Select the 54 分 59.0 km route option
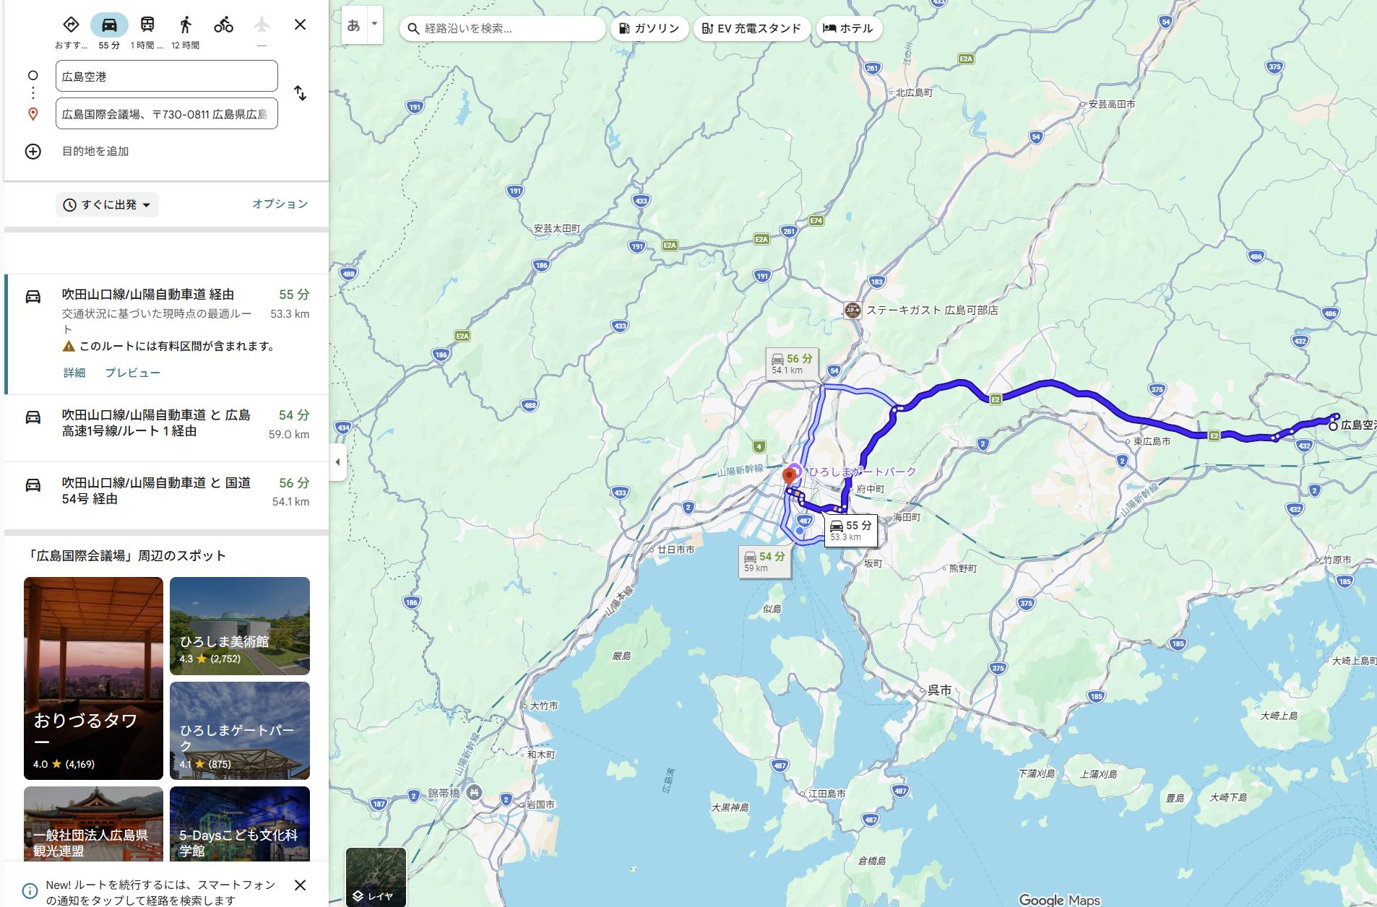The image size is (1377, 907). (166, 424)
